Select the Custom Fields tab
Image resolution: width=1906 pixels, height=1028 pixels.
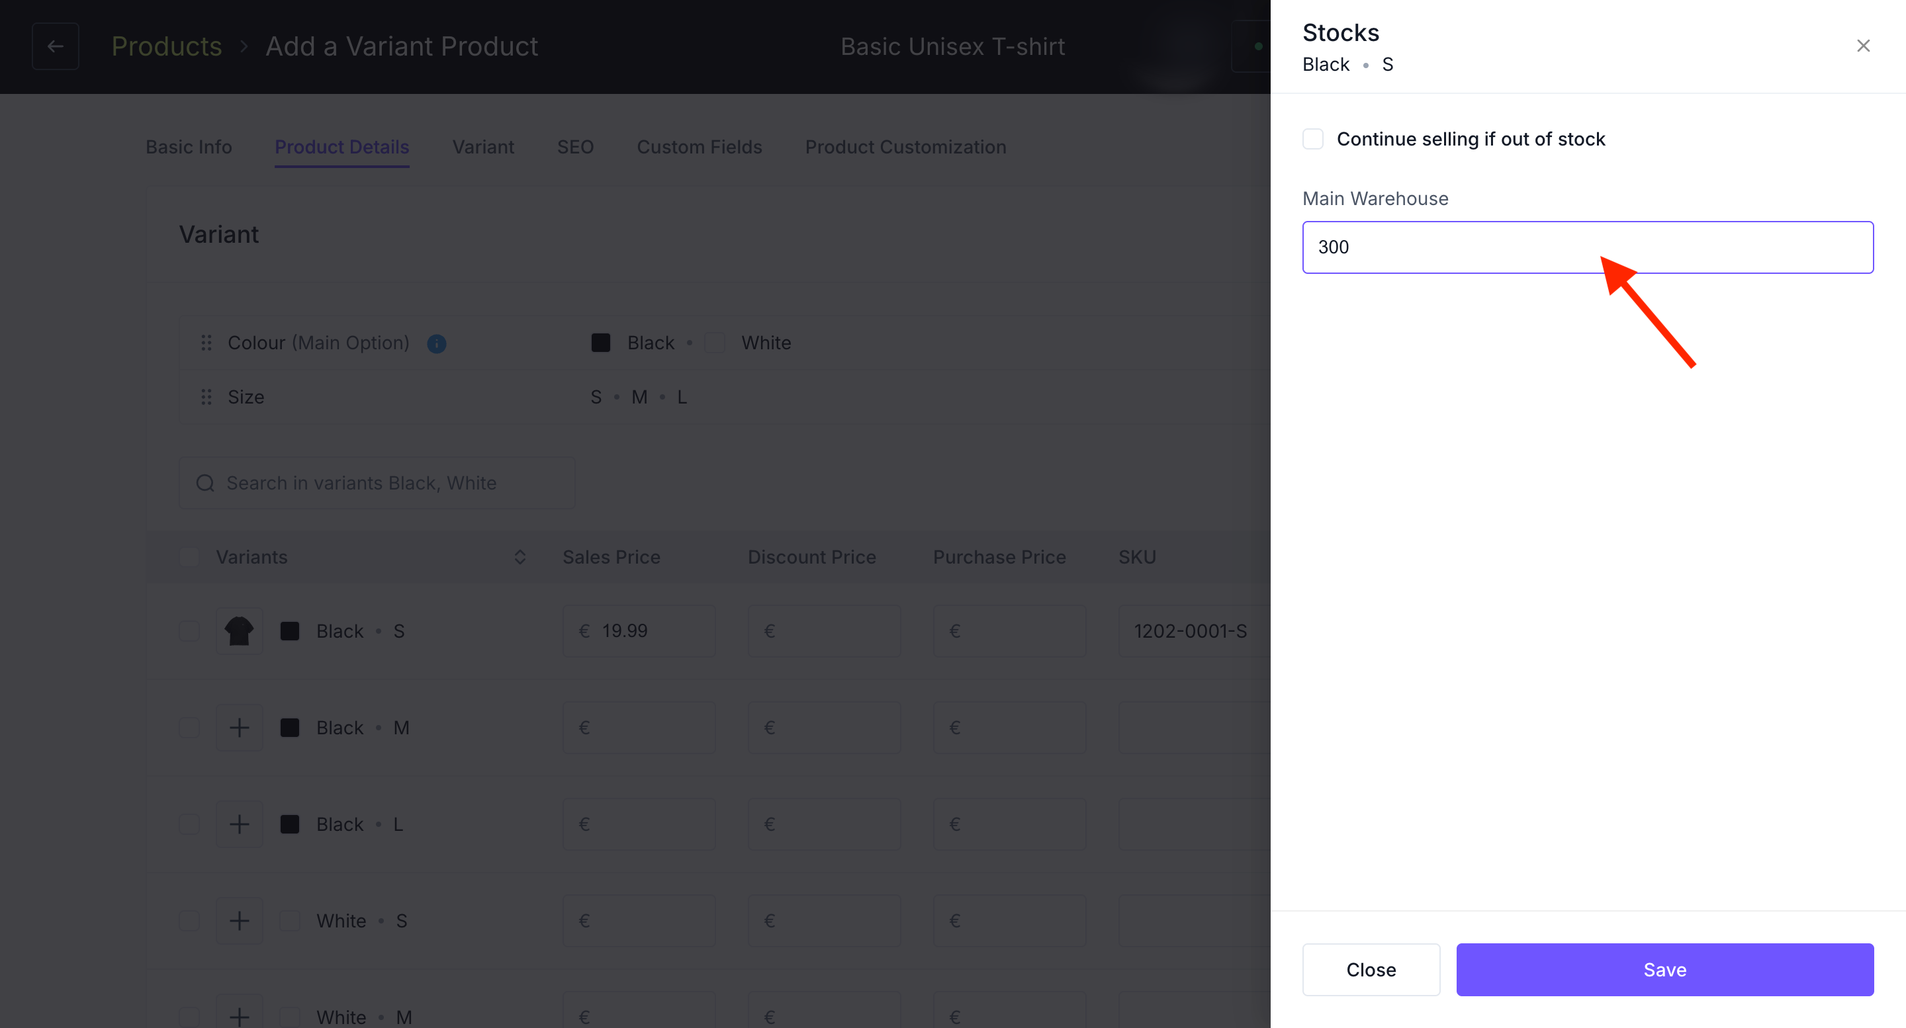(x=700, y=147)
